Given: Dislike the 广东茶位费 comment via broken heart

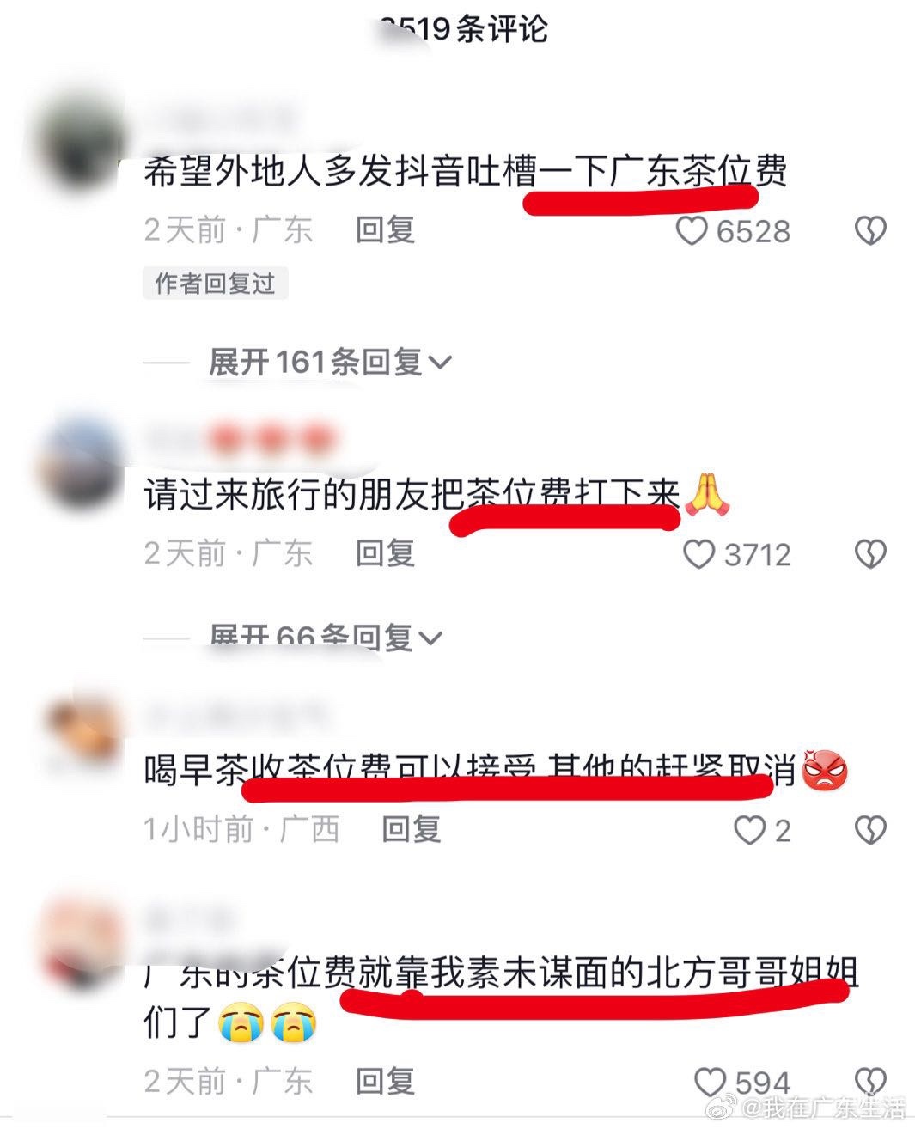Looking at the screenshot, I should pyautogui.click(x=870, y=230).
